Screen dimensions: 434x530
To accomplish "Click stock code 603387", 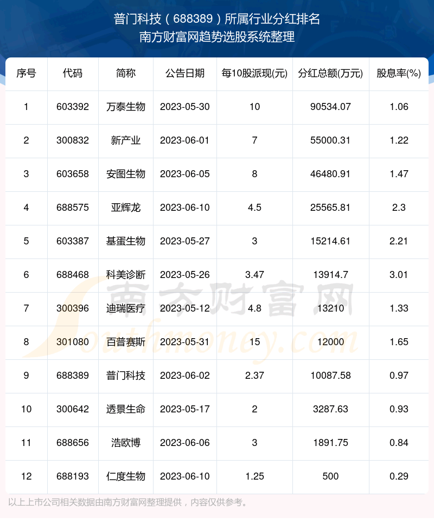I will (72, 241).
